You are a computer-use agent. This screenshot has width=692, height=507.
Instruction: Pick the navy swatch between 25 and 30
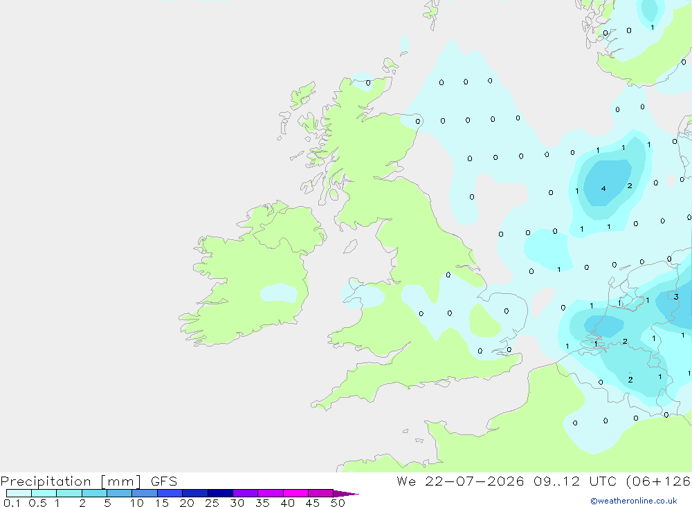pyautogui.click(x=220, y=493)
